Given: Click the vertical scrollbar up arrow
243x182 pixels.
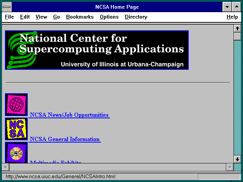Looking at the screenshot, I should 237,28.
